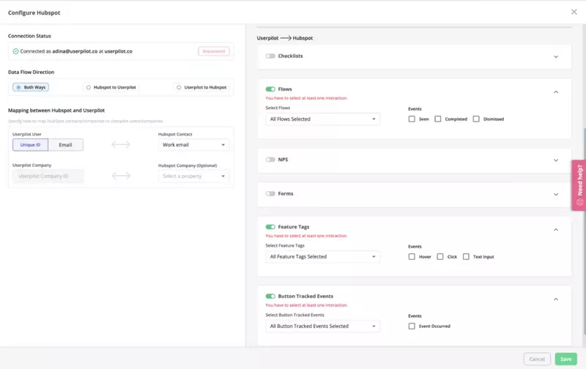Viewport: 586px width, 369px height.
Task: Check the Dismissed event checkbox
Action: (475, 119)
